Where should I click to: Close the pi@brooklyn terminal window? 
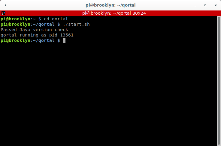[216, 5]
